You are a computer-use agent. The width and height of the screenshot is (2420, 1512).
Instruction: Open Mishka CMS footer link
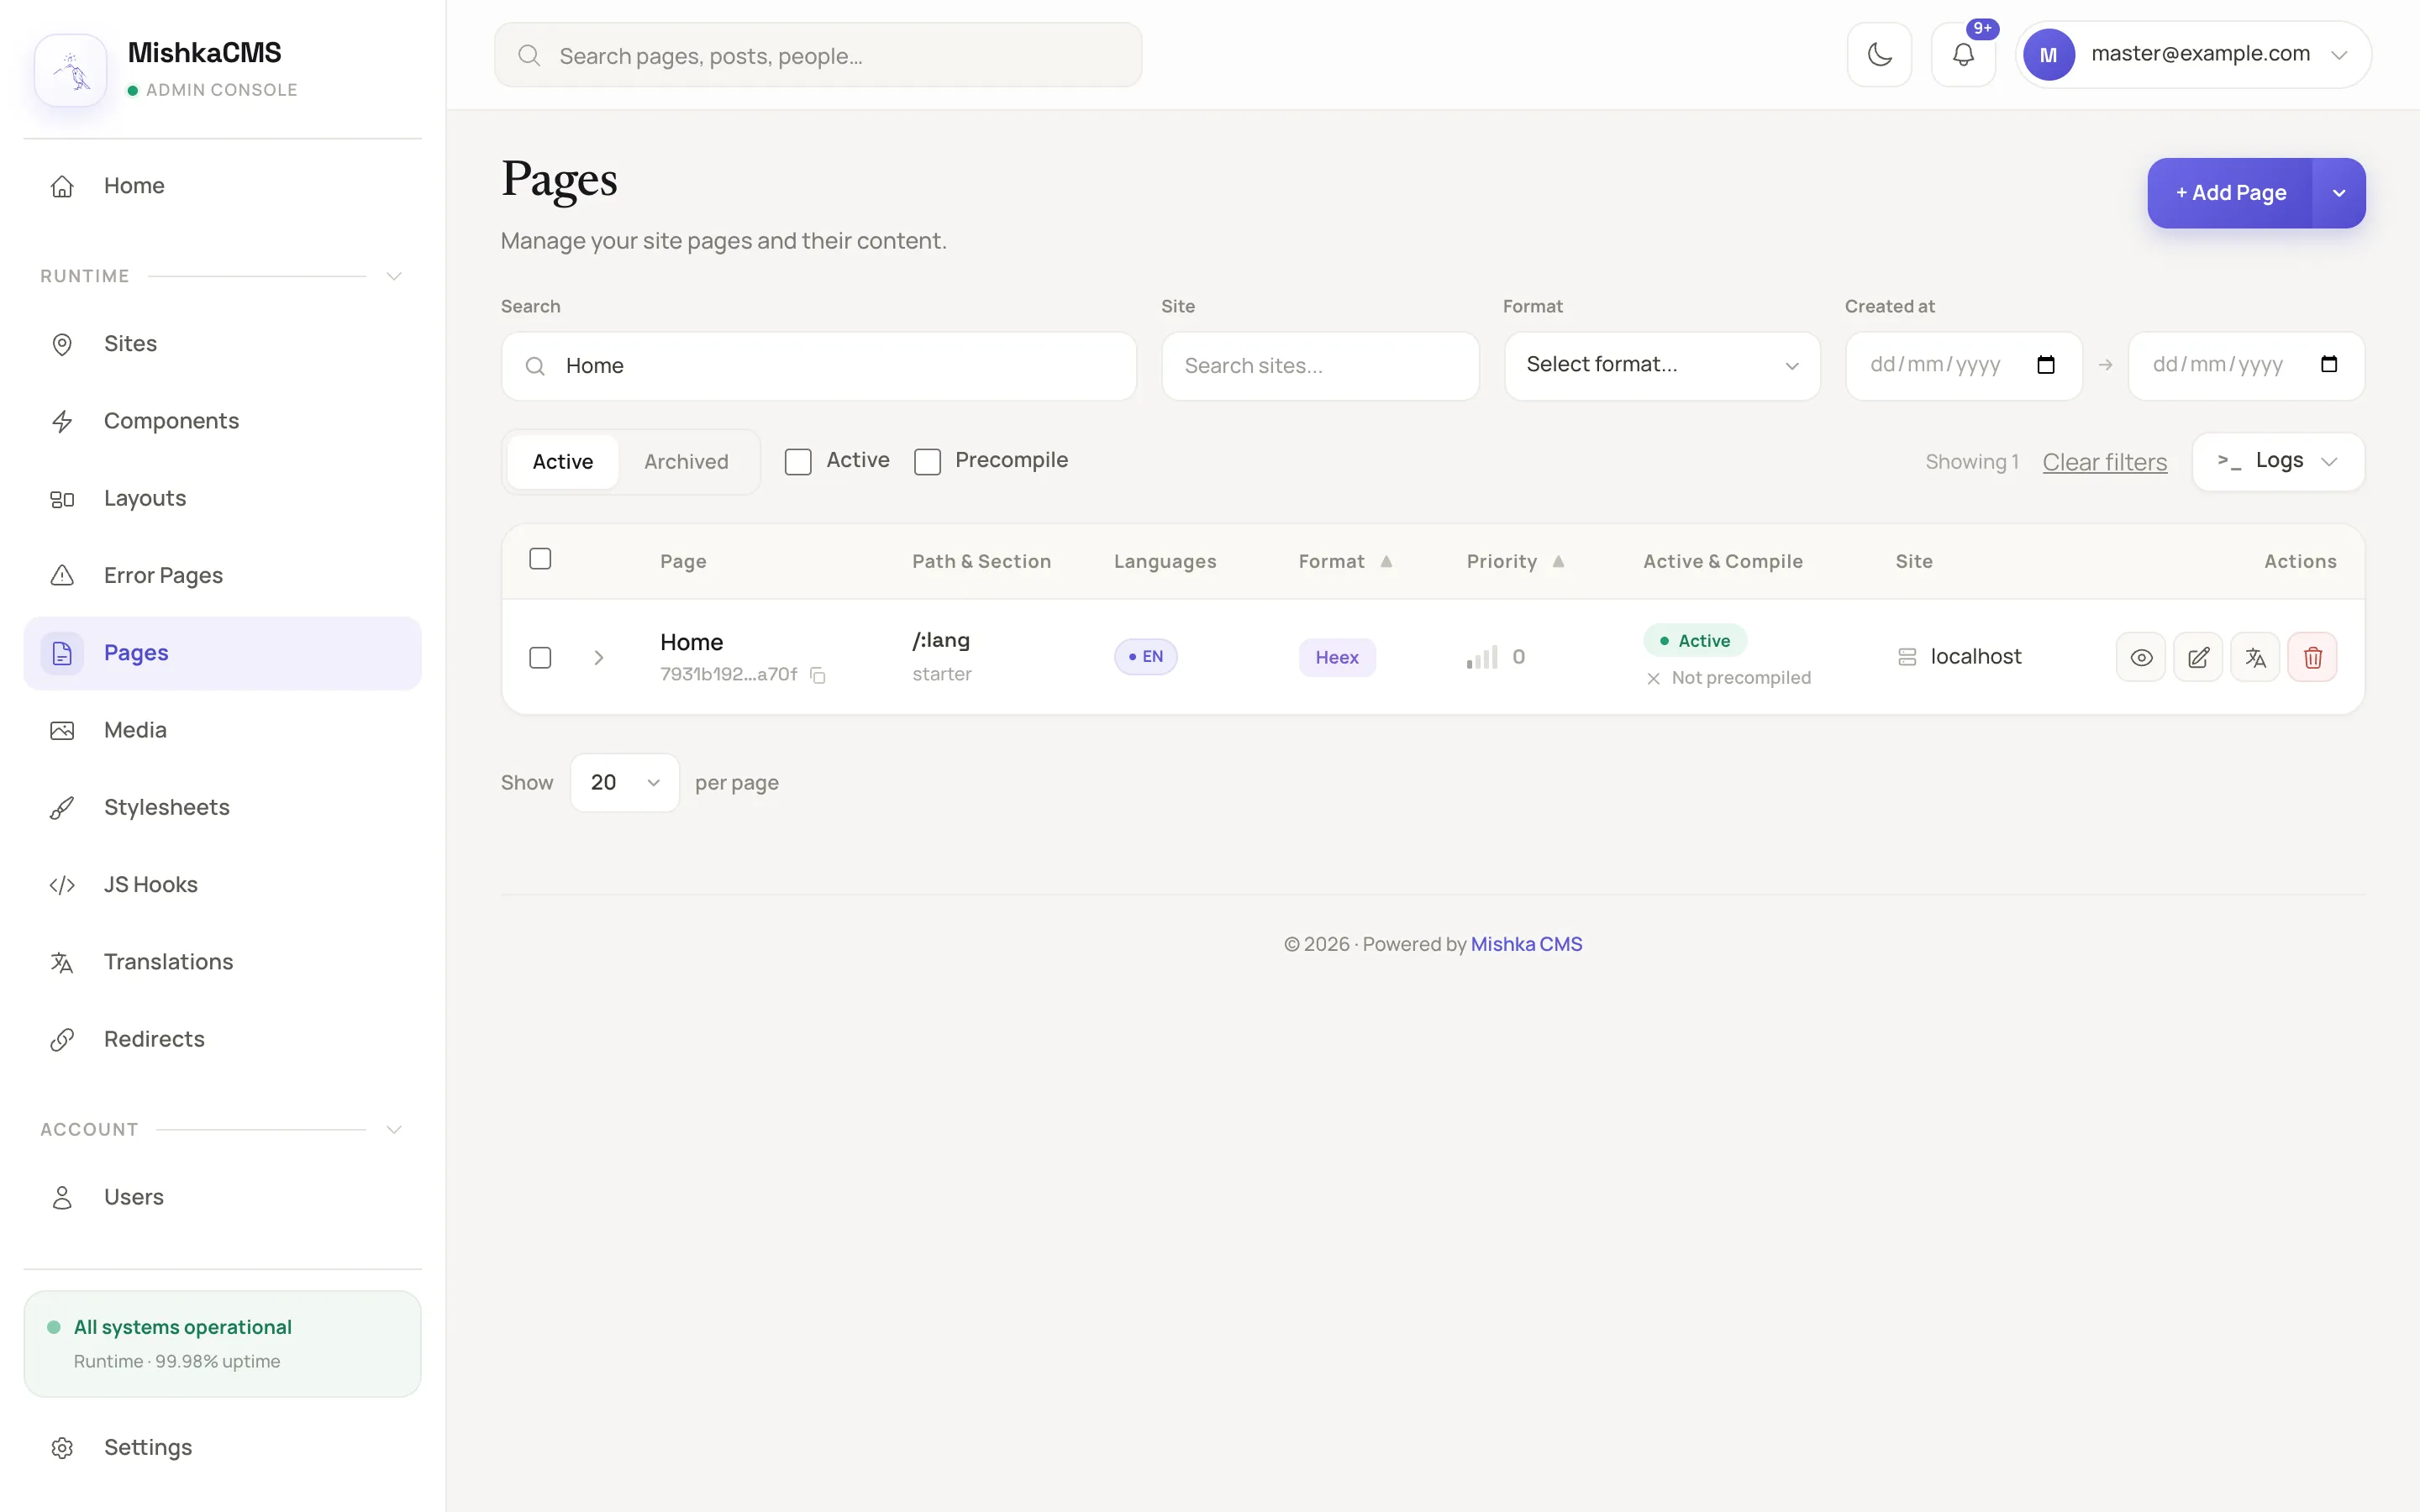tap(1526, 944)
